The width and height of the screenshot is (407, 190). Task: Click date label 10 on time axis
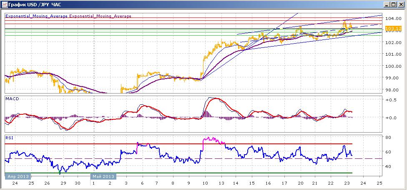coord(205,183)
